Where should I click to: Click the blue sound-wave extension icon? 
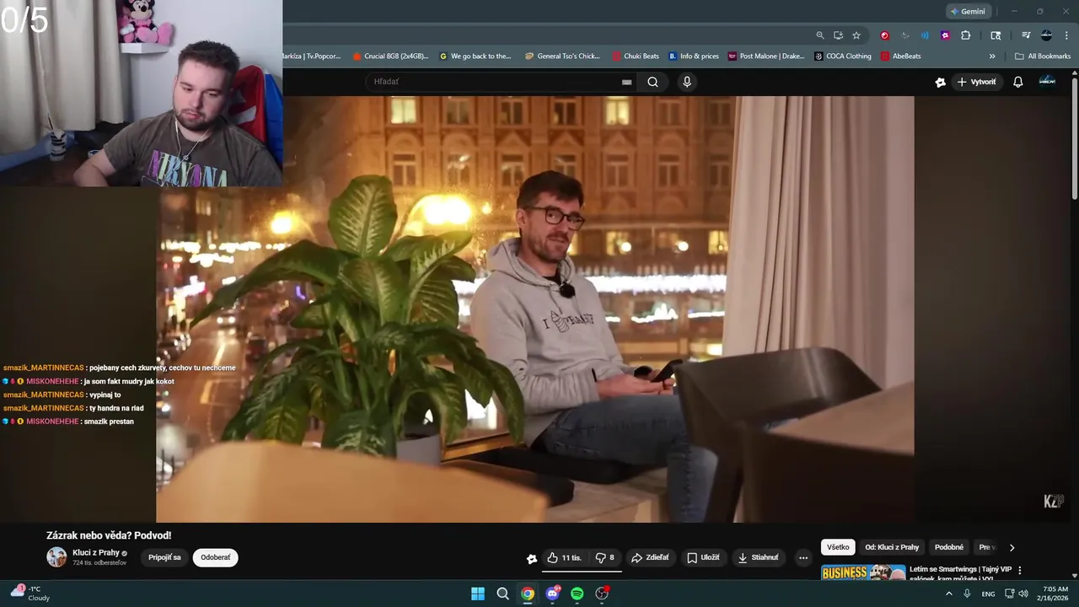point(925,35)
